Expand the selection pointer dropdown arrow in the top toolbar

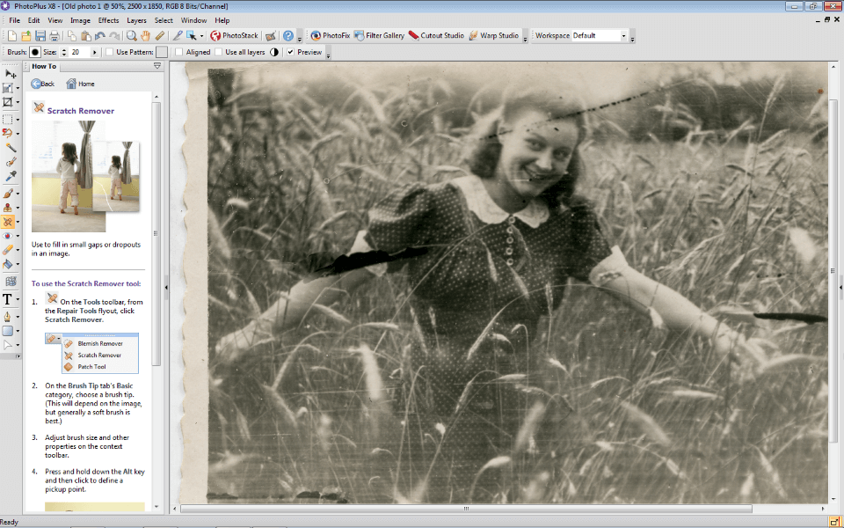tap(201, 36)
